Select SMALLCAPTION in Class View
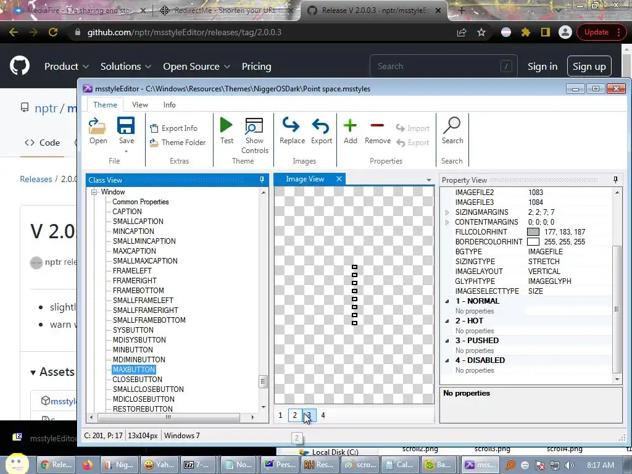 coord(138,222)
